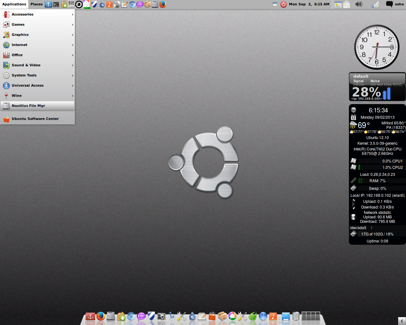Click the blue globe network icon in the dock
Screen dimensions: 406x325
(263, 316)
